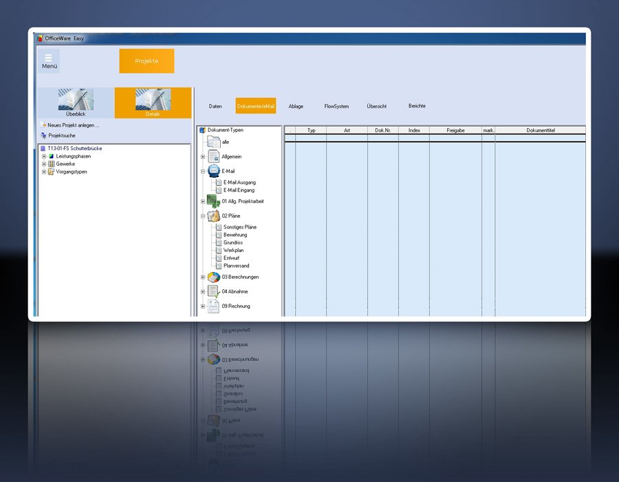The width and height of the screenshot is (619, 482).
Task: Select Grundriss plan type
Action: click(233, 242)
